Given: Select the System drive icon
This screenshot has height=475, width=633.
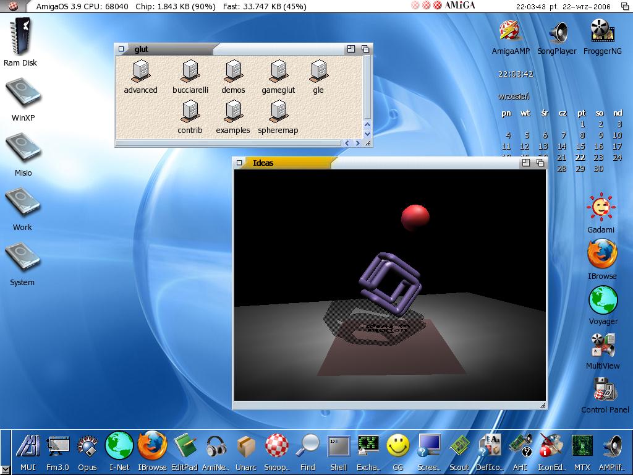Looking at the screenshot, I should coord(23,257).
